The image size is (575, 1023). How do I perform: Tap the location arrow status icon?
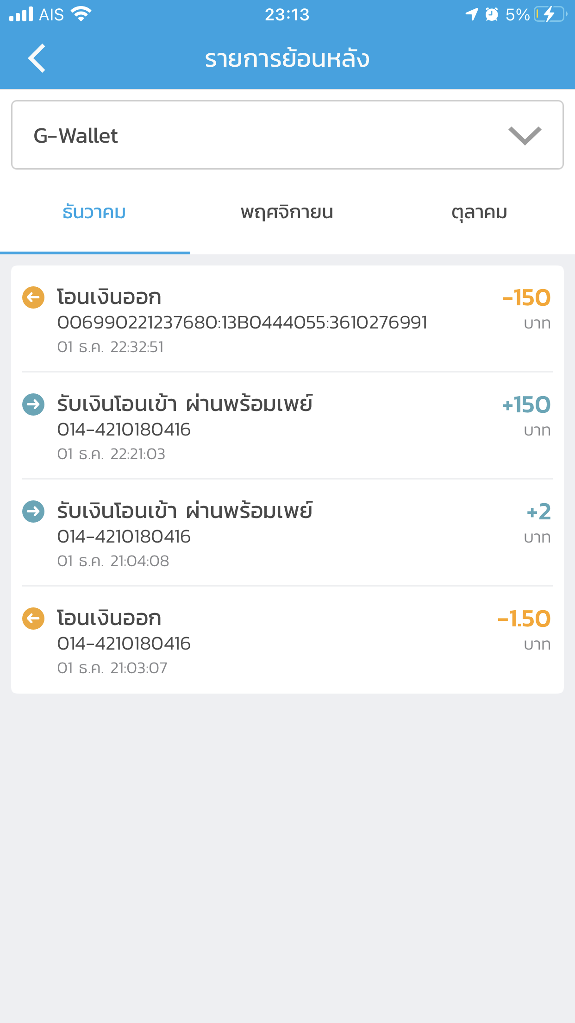point(471,14)
